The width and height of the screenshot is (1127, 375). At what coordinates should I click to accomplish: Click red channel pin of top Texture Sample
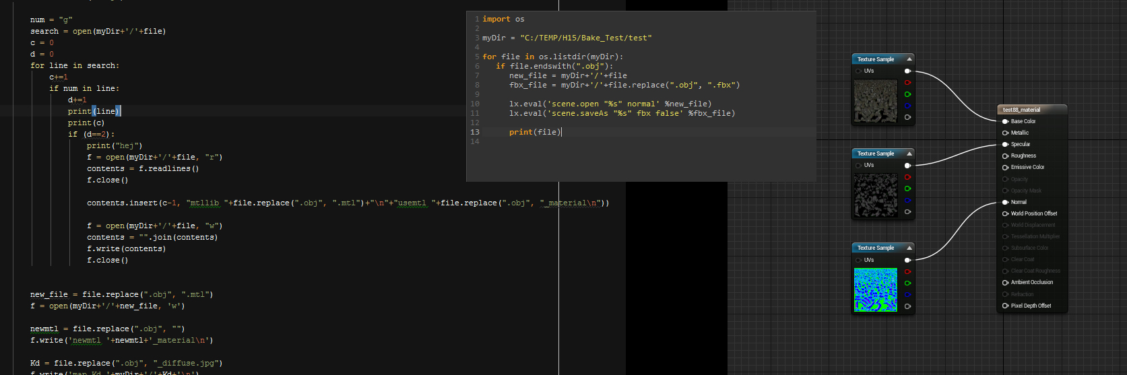(x=907, y=83)
